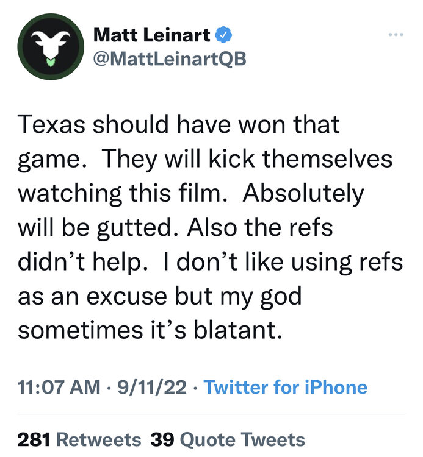Screen dimensions: 423x457
Task: Click the quote tweet count number 39
Action: tap(162, 439)
